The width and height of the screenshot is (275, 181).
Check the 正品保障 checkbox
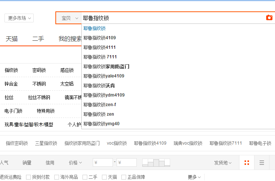pyautogui.click(x=124, y=177)
